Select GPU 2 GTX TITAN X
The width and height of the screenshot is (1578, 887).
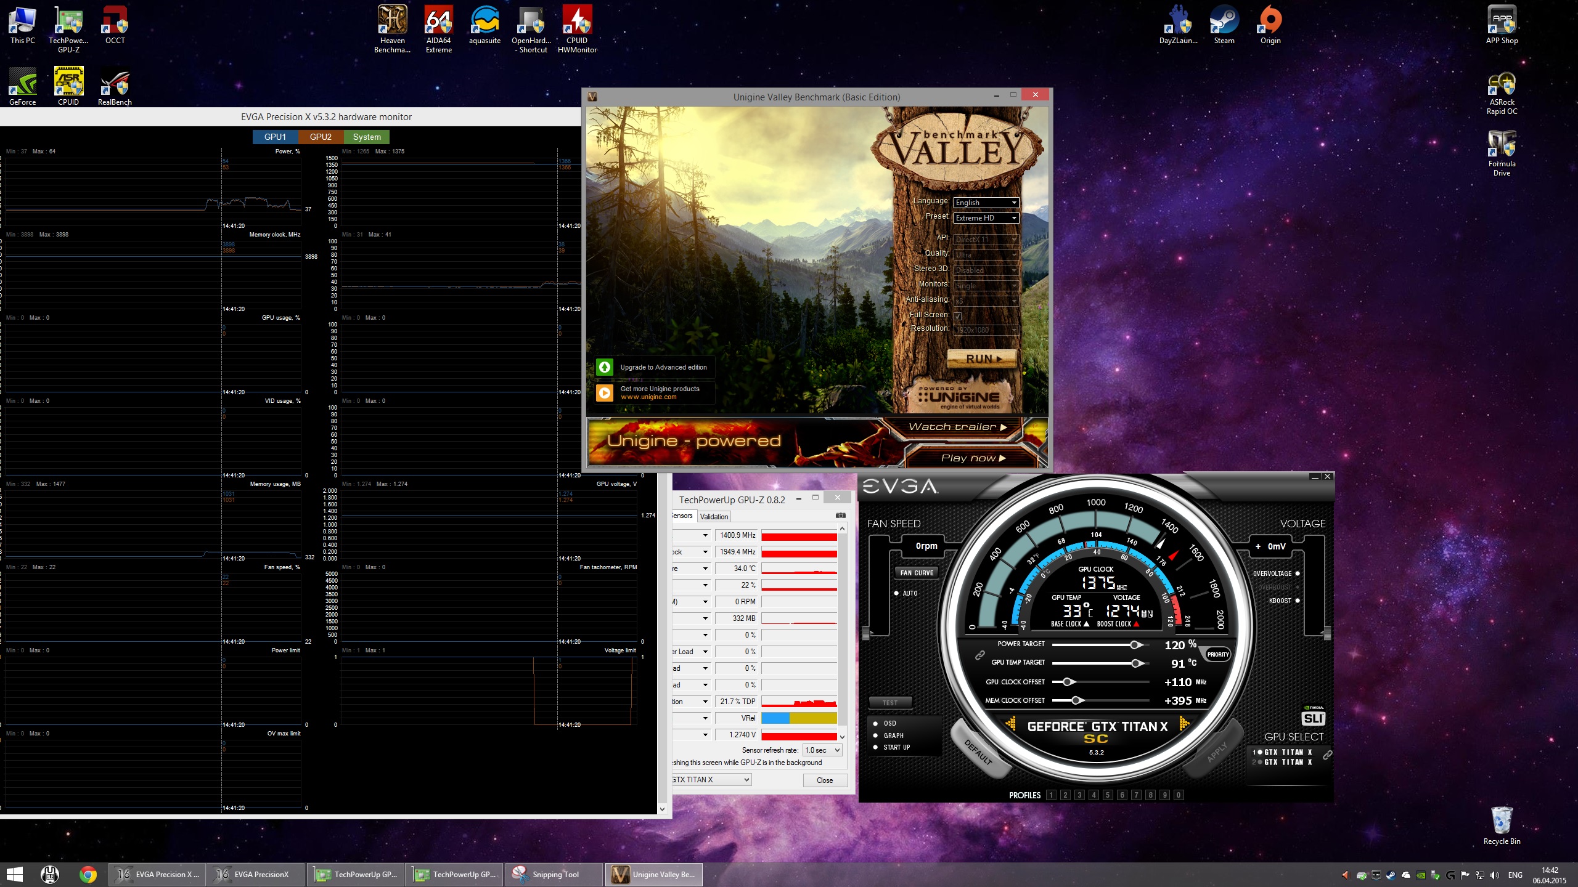click(1283, 762)
